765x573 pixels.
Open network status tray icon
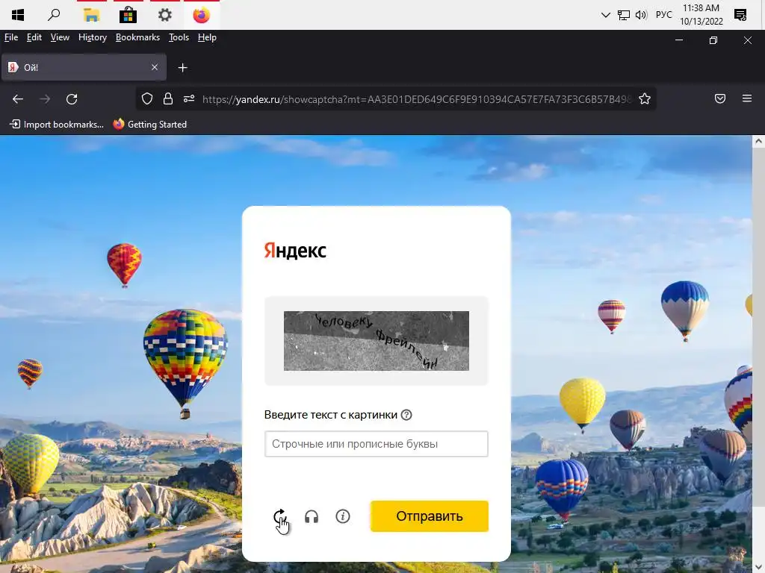pos(624,15)
